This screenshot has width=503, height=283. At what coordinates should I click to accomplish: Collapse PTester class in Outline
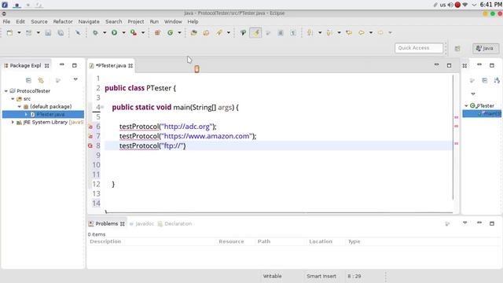click(x=466, y=105)
